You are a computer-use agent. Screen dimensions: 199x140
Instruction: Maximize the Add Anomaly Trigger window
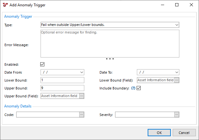coord(177,5)
